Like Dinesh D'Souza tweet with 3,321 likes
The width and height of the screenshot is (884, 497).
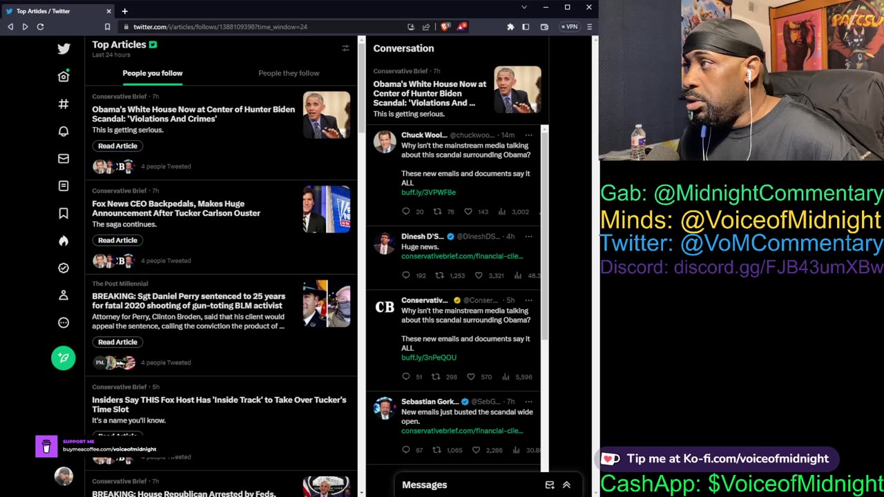pyautogui.click(x=479, y=275)
